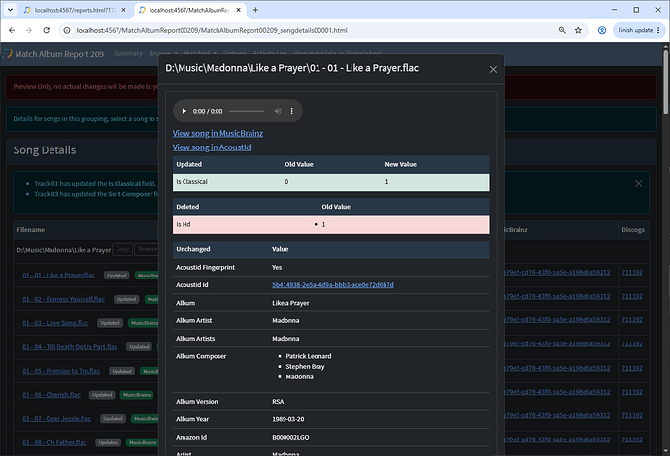Screen dimensions: 670x456
Task: Open the Chrome profile icon
Action: click(x=602, y=30)
